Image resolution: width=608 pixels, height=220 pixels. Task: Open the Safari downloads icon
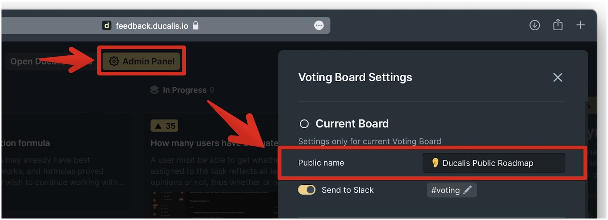tap(535, 25)
